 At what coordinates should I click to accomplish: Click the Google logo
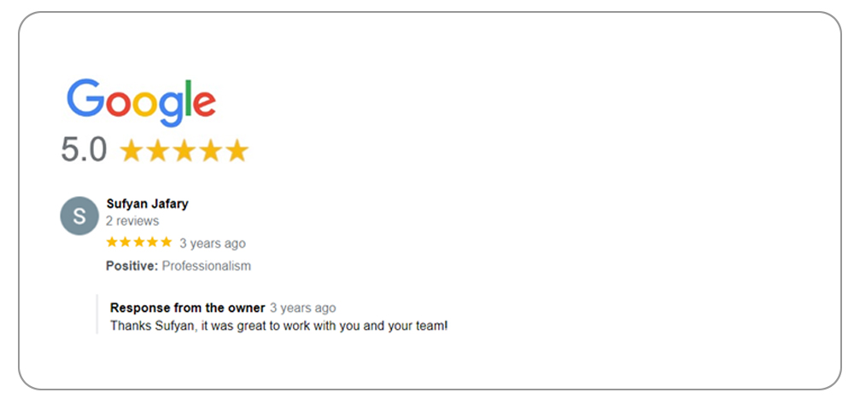pos(141,101)
